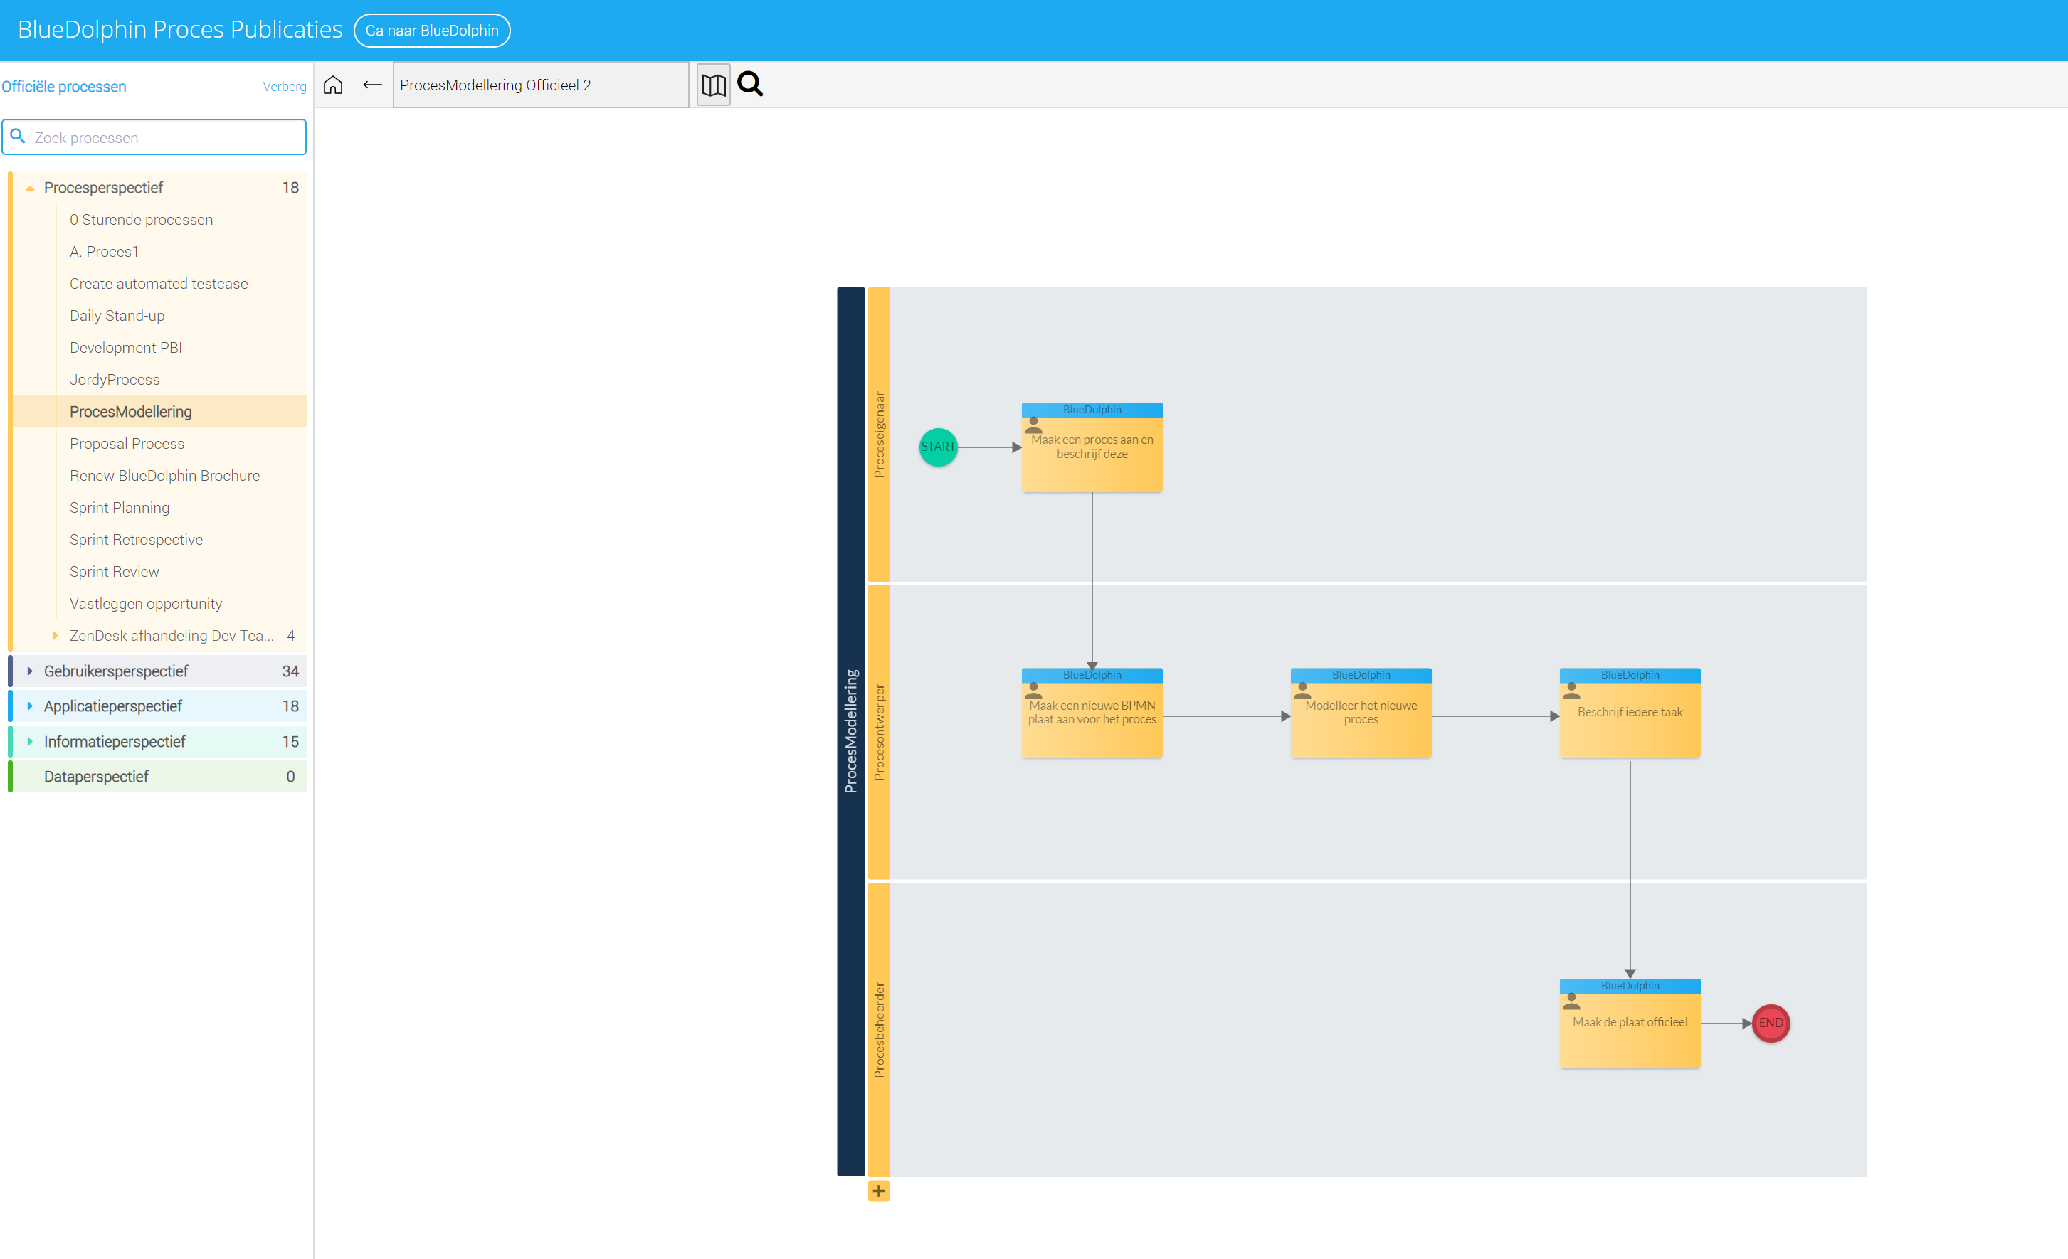The width and height of the screenshot is (2068, 1259).
Task: Click the Procesontwerper lane header
Action: click(879, 732)
